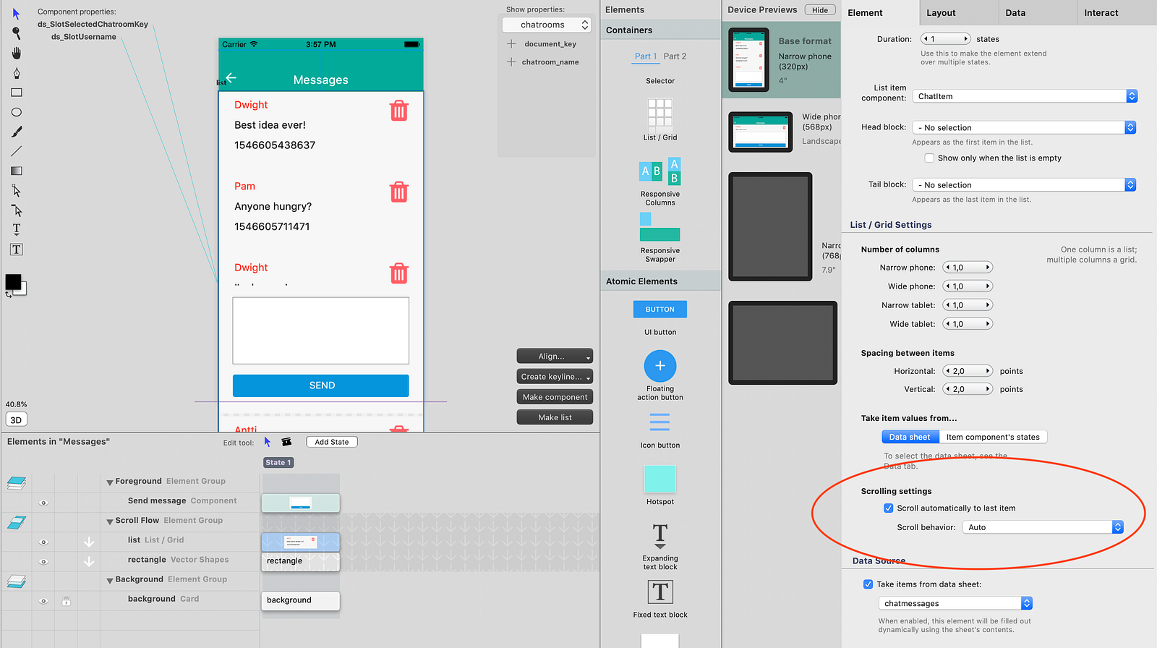Click the back arrow in Messages preview
The width and height of the screenshot is (1157, 648).
pyautogui.click(x=231, y=77)
